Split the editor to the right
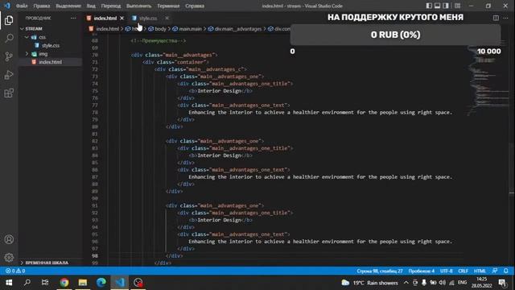Image resolution: width=515 pixels, height=290 pixels. pyautogui.click(x=496, y=18)
